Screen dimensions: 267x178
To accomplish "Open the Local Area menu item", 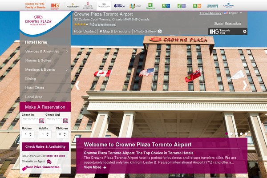I will pyautogui.click(x=34, y=97).
